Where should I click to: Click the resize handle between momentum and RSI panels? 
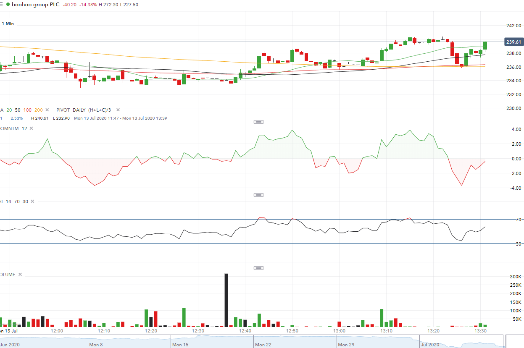tap(259, 195)
